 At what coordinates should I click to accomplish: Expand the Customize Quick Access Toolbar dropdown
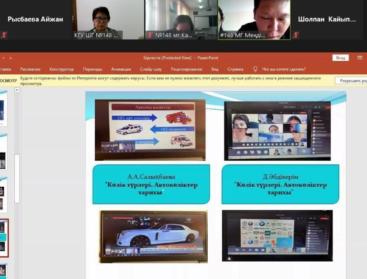click(x=11, y=58)
